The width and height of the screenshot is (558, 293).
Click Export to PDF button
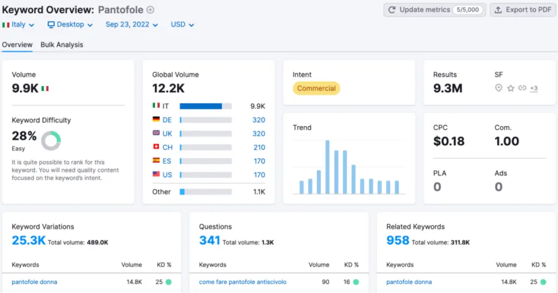coord(523,10)
